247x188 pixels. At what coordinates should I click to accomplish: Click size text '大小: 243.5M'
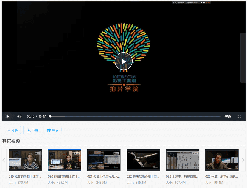[97, 183]
